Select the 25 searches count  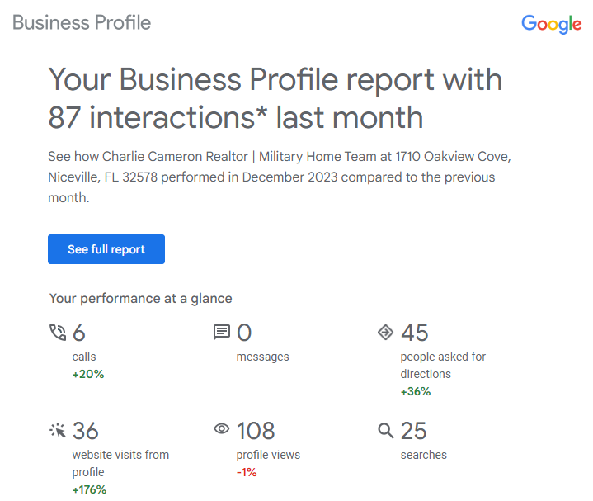[x=414, y=431]
